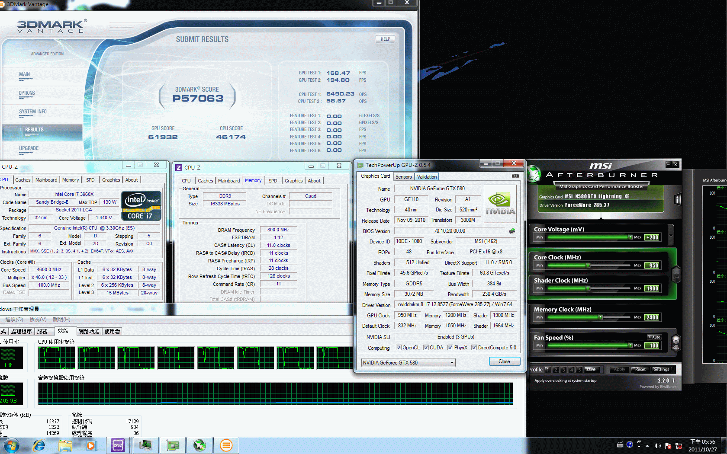The height and width of the screenshot is (454, 727).
Task: Open SPD tab in right CPU-Z window
Action: [x=273, y=181]
